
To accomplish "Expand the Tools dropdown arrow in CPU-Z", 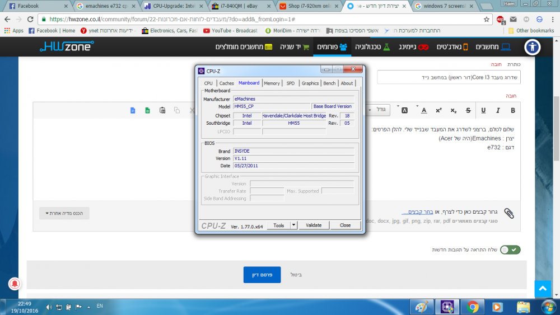I will [293, 225].
